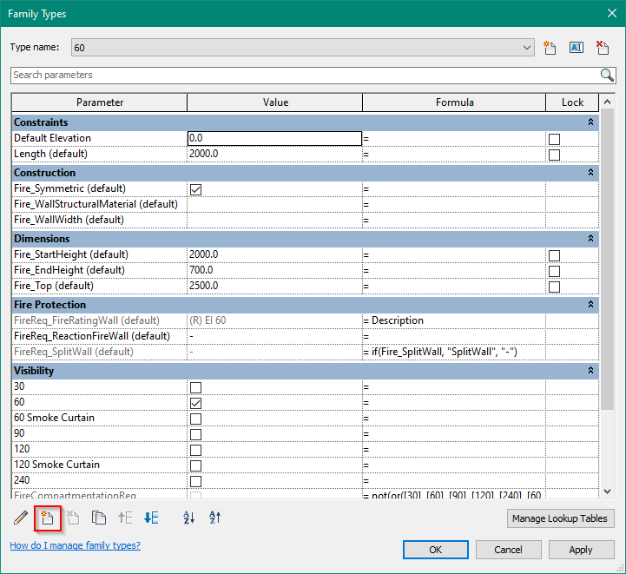
Task: Click the Fire_WallWidth value cell
Action: pyautogui.click(x=274, y=220)
